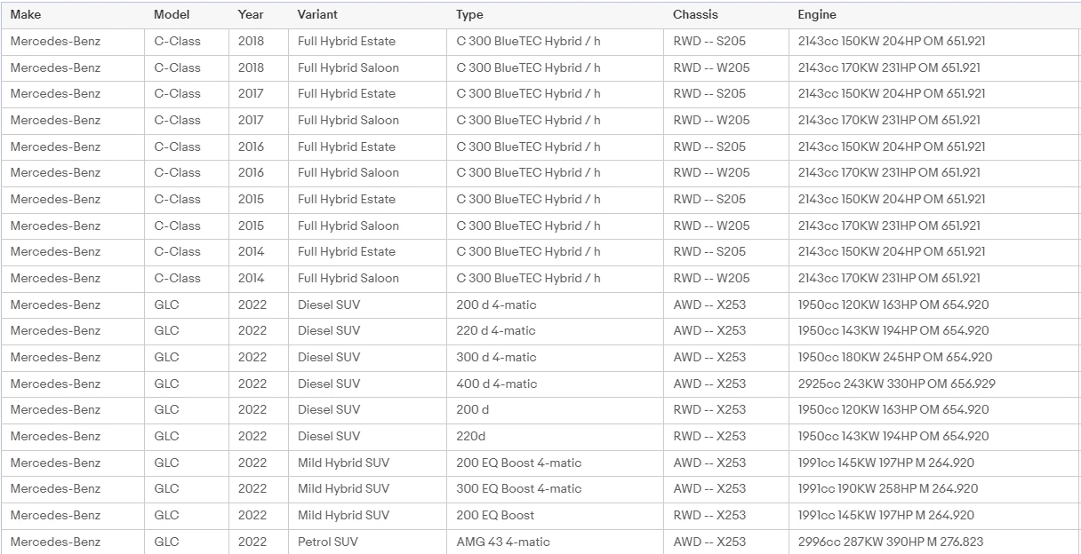Screen dimensions: 1081x554
Task: Sort table by the Make column header
Action: 26,14
